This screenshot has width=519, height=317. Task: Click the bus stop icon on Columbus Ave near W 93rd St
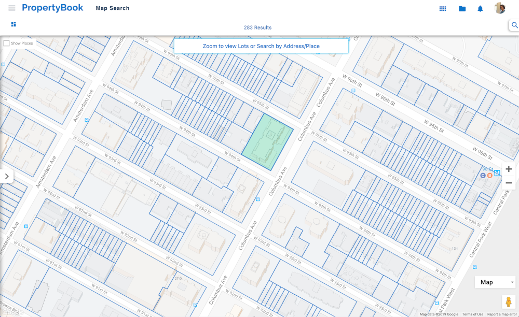point(258,199)
